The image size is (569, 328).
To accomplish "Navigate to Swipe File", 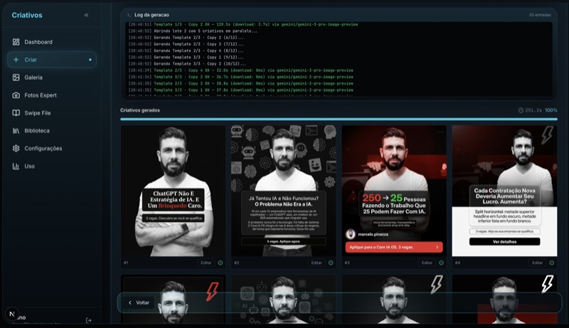I will pyautogui.click(x=51, y=113).
